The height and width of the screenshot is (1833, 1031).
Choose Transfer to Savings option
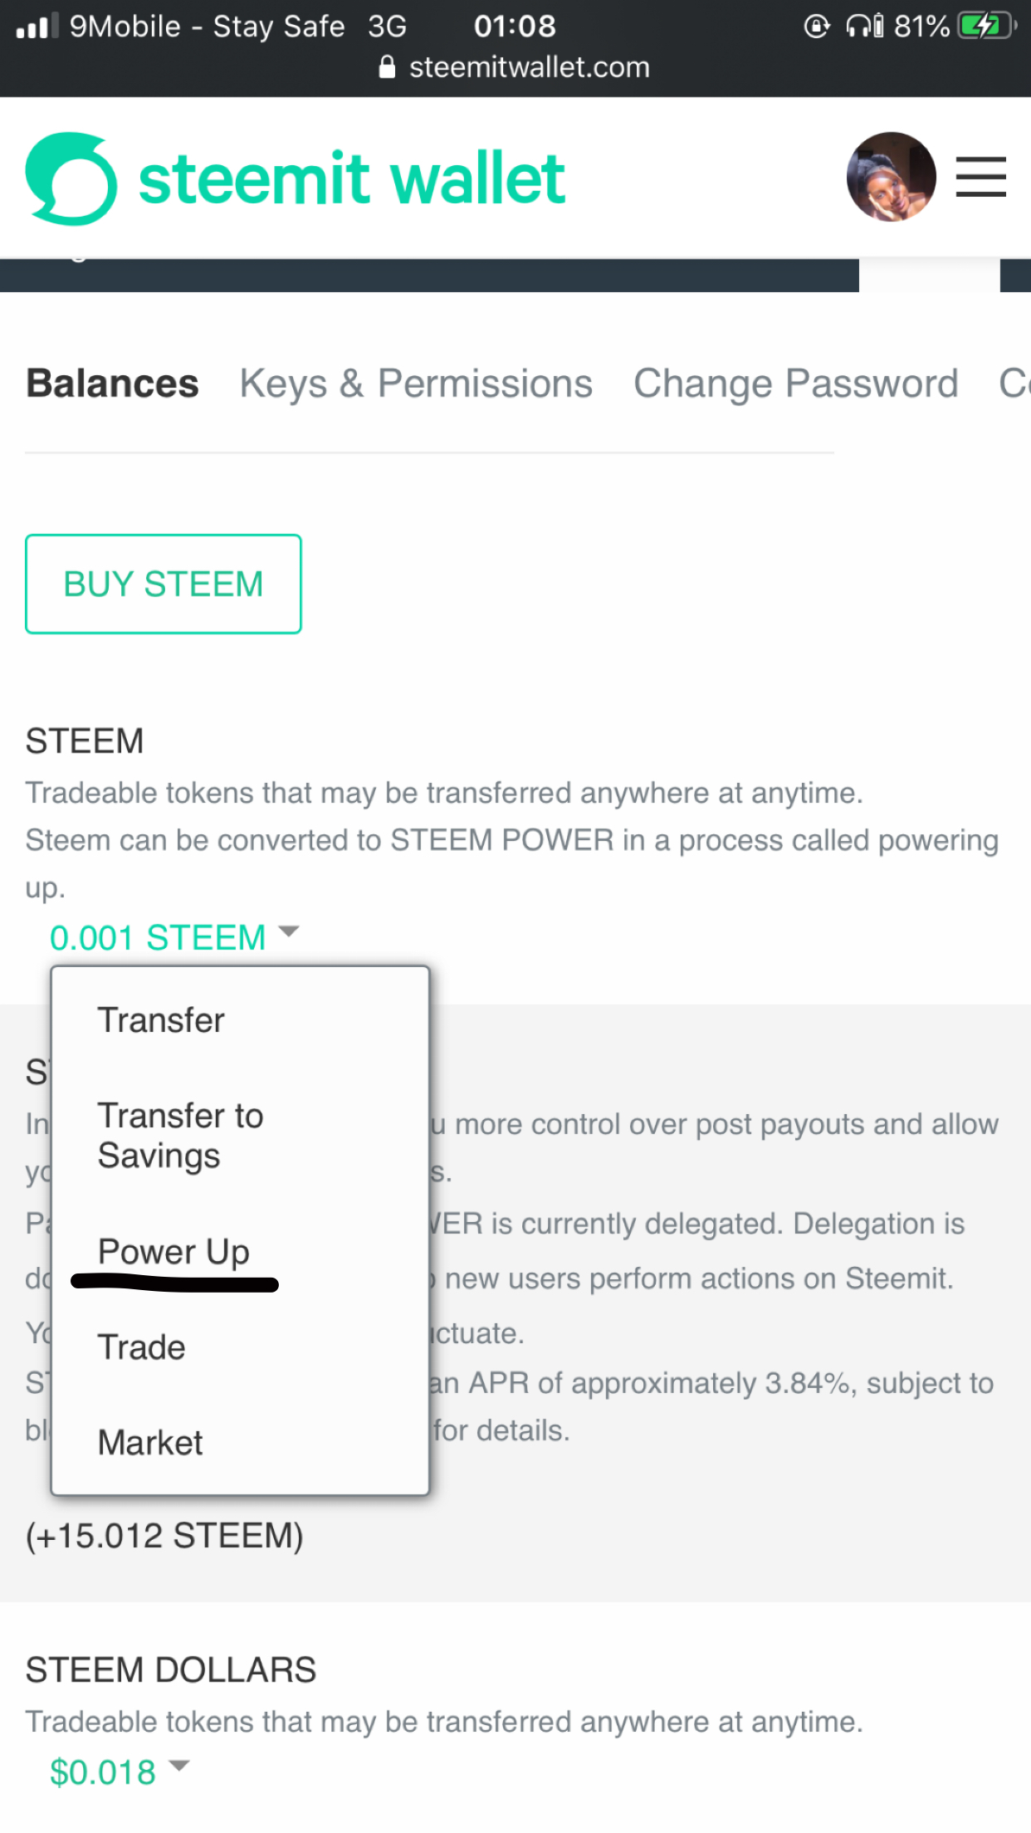click(180, 1136)
